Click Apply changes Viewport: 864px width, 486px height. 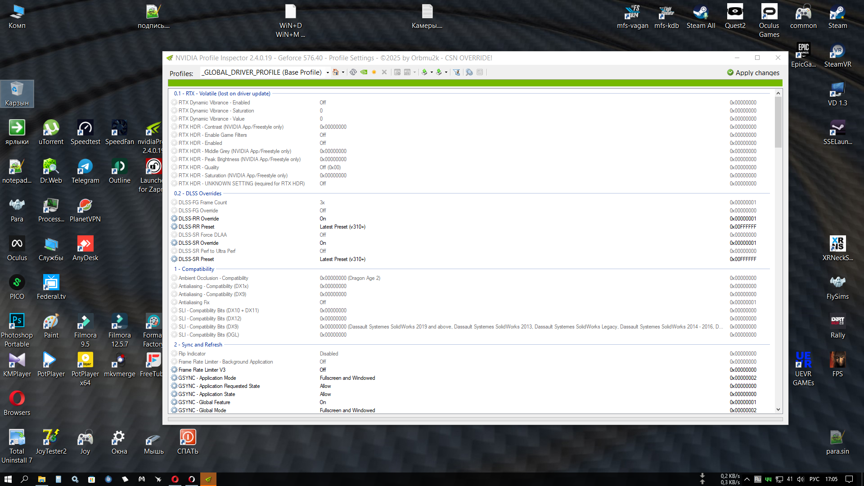pyautogui.click(x=753, y=72)
